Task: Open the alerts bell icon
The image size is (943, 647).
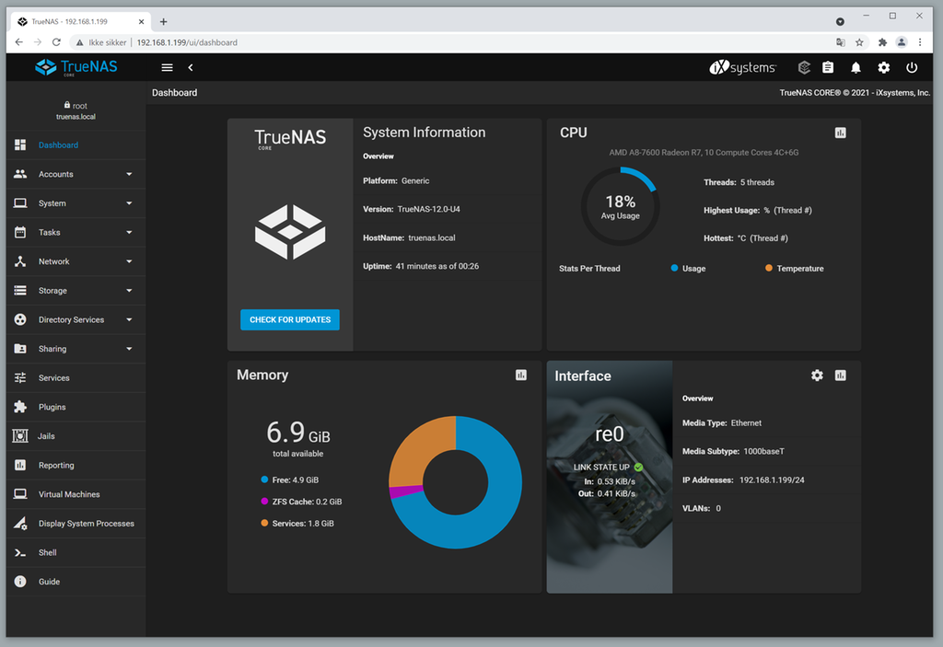Action: click(x=856, y=67)
